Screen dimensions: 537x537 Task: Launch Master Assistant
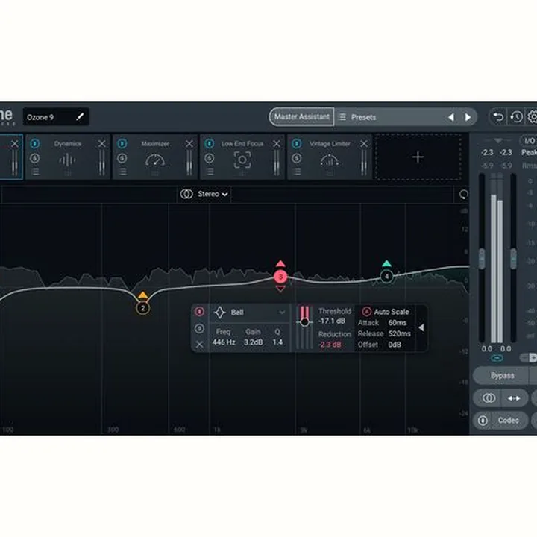(301, 117)
